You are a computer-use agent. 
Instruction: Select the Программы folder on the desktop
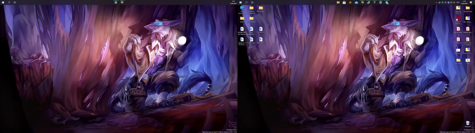coord(252,19)
